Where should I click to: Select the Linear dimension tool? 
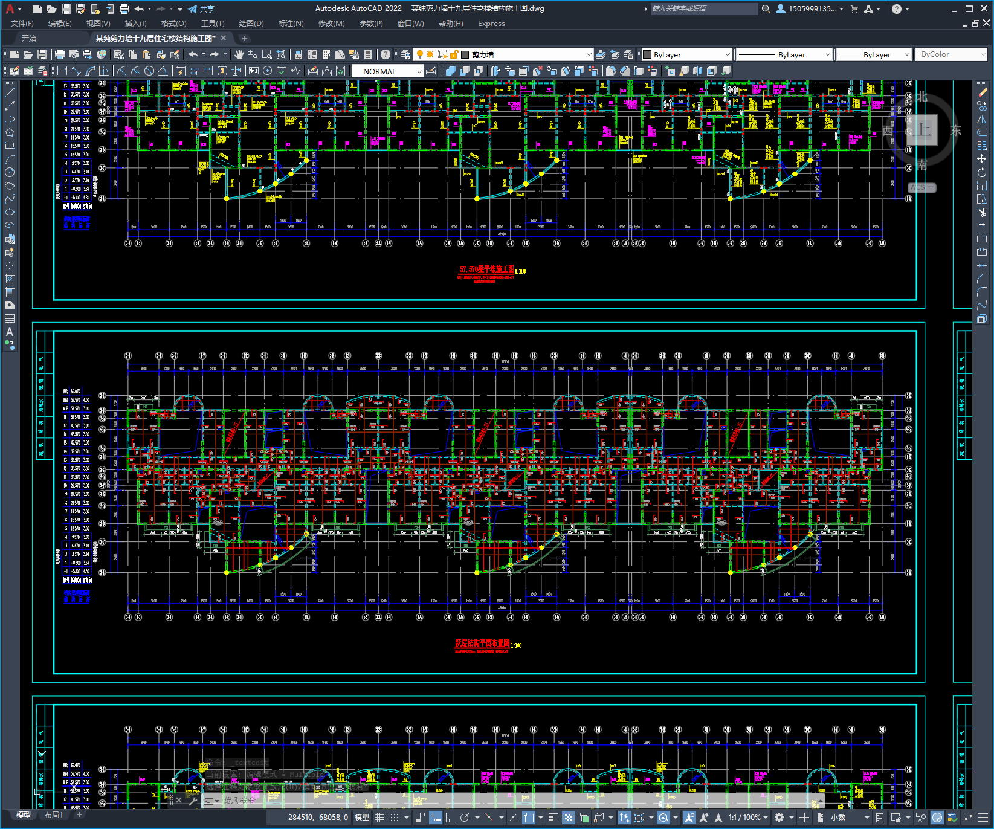click(62, 71)
